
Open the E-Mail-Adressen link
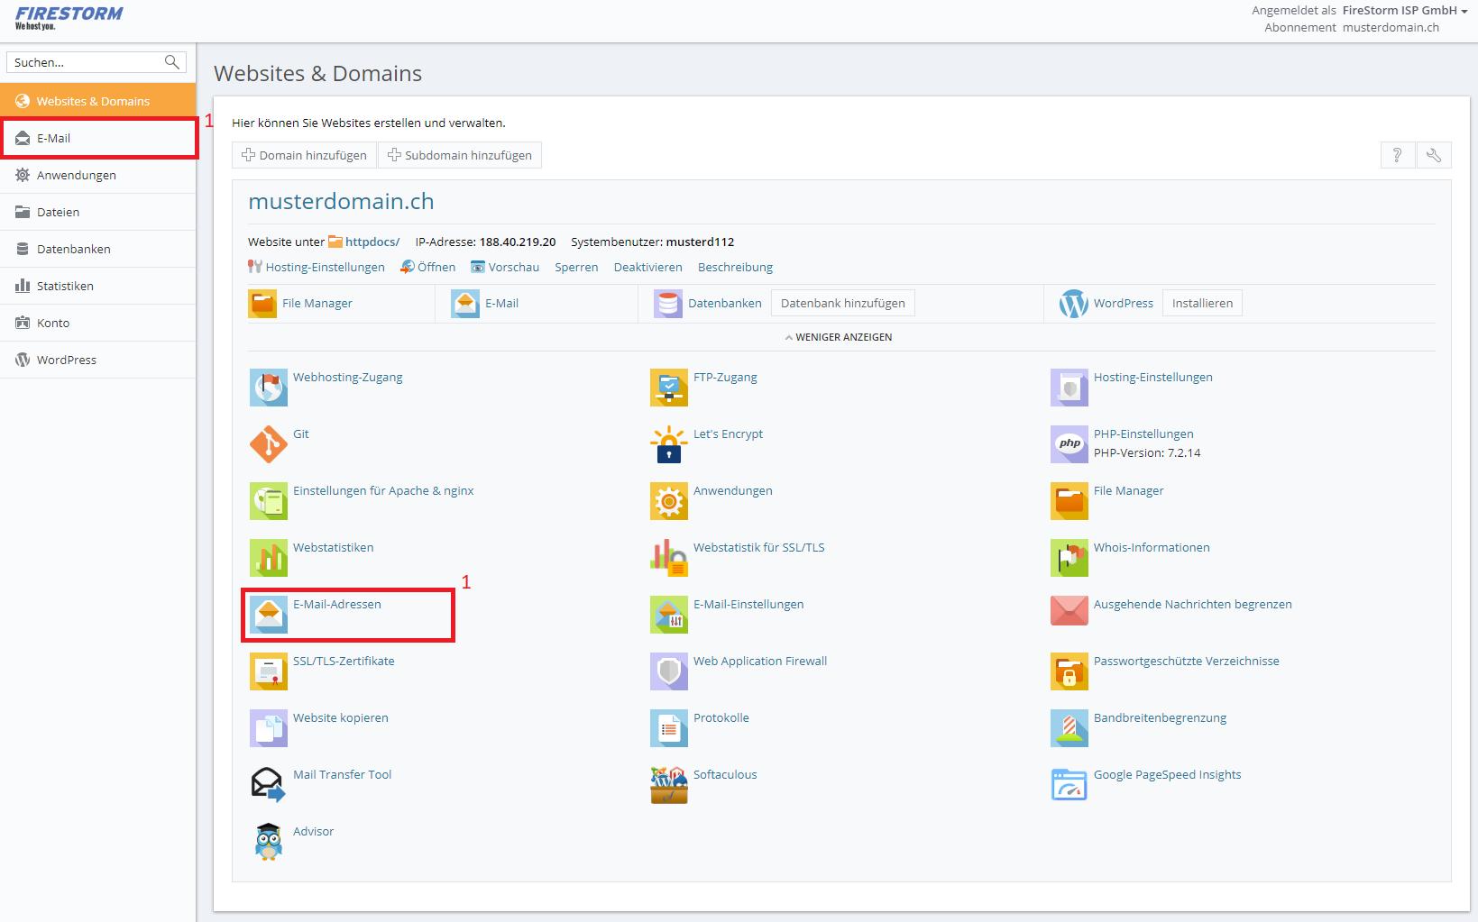click(x=336, y=605)
